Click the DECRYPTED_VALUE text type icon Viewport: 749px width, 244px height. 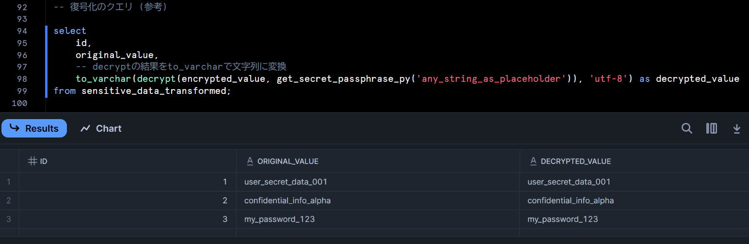tap(533, 161)
